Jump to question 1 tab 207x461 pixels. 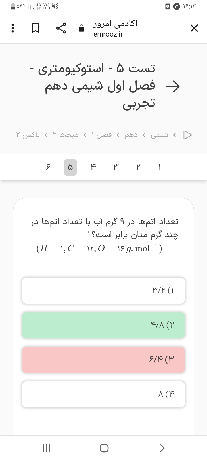(x=160, y=167)
